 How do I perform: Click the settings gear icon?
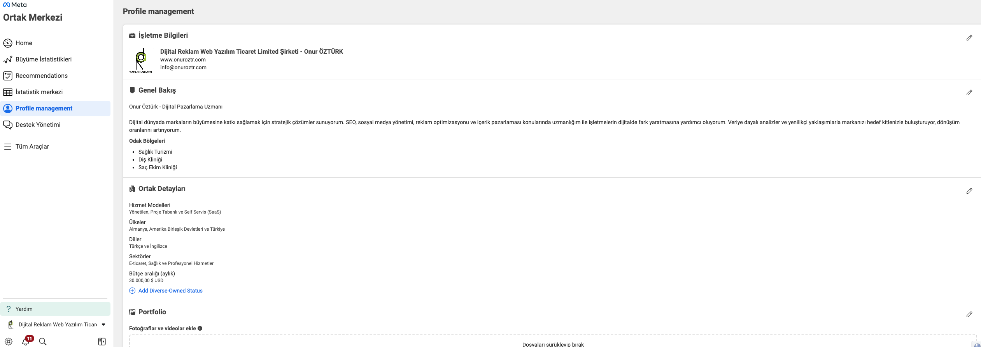(x=9, y=342)
